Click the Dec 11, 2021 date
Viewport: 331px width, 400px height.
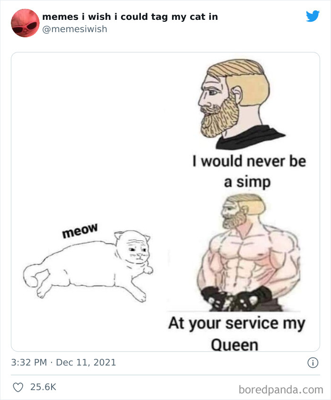[86, 363]
